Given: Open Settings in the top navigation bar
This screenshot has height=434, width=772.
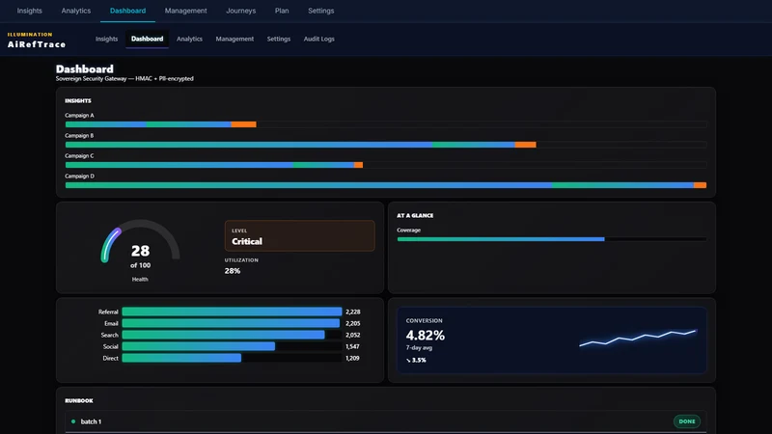Looking at the screenshot, I should 321,11.
